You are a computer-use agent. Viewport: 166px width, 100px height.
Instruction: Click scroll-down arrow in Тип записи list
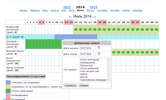click(108, 80)
